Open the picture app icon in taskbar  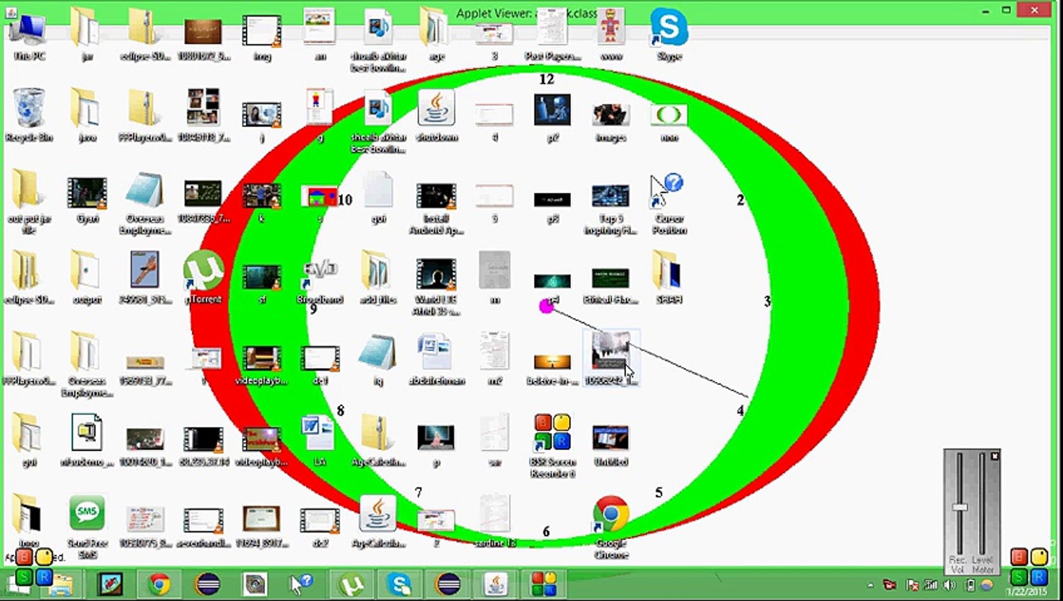pyautogui.click(x=110, y=584)
